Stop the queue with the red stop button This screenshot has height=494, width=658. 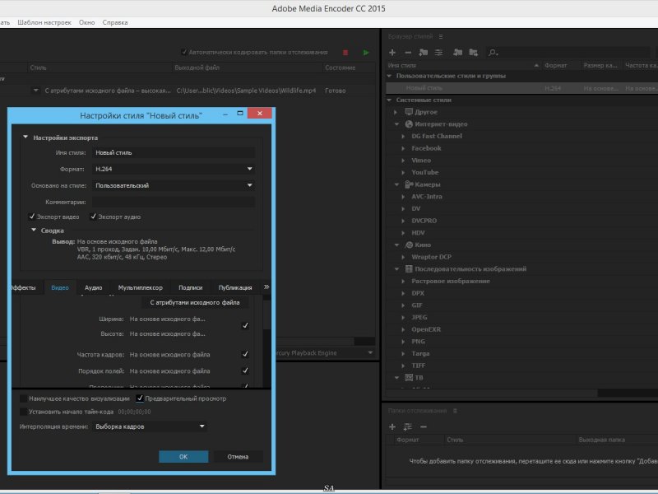345,53
